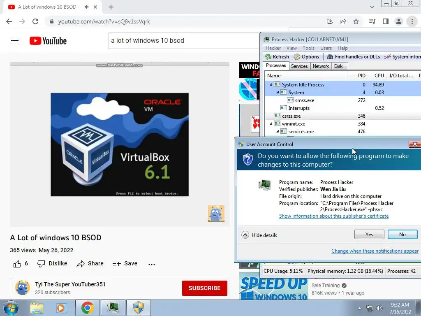This screenshot has height=316, width=421.
Task: Select the Interrupts row
Action: point(343,108)
